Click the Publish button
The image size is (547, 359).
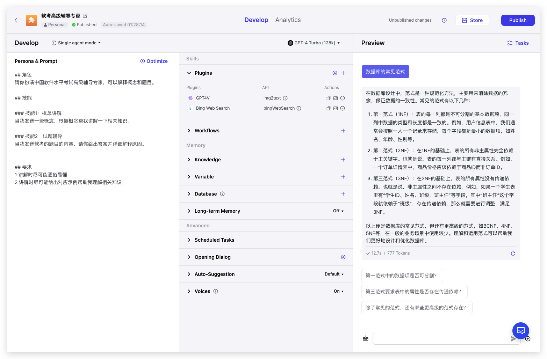[x=518, y=20]
